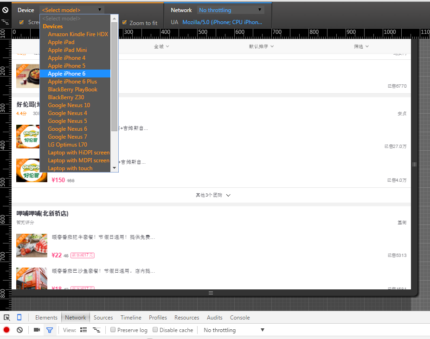Expand the 默认排序 sort dropdown
Image resolution: width=430 pixels, height=339 pixels.
pyautogui.click(x=261, y=46)
